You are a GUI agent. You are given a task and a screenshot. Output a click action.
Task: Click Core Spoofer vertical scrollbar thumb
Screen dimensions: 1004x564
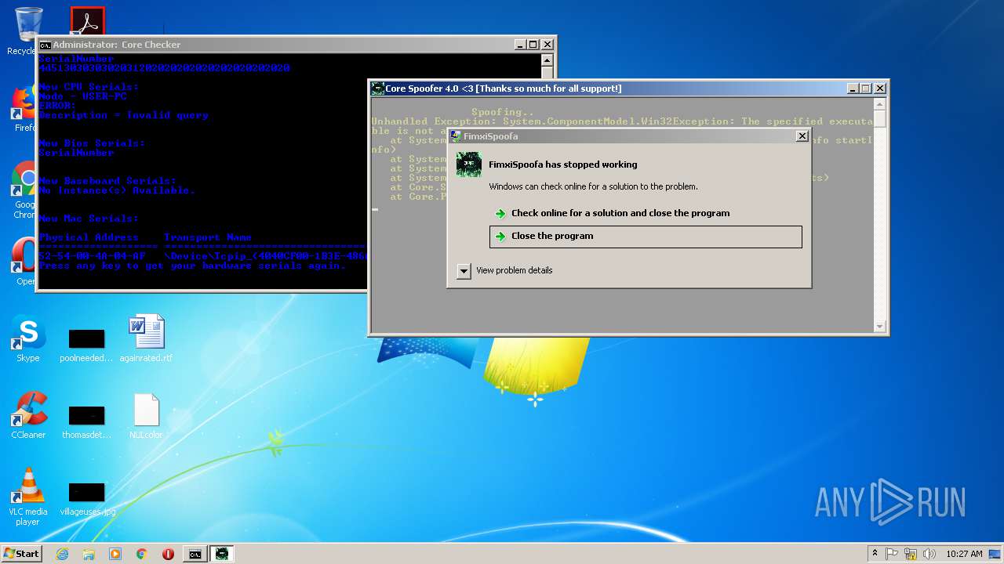880,119
